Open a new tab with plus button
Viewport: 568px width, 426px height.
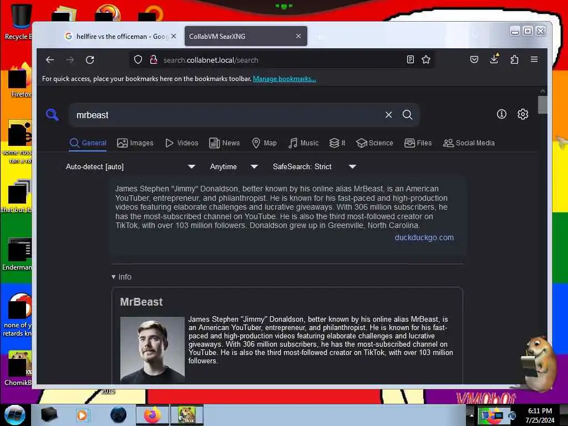[x=319, y=37]
